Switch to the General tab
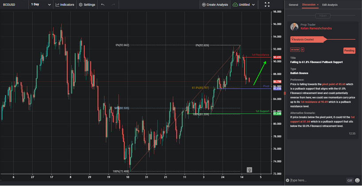Screen dimensions: 362x186 click(x=293, y=4)
